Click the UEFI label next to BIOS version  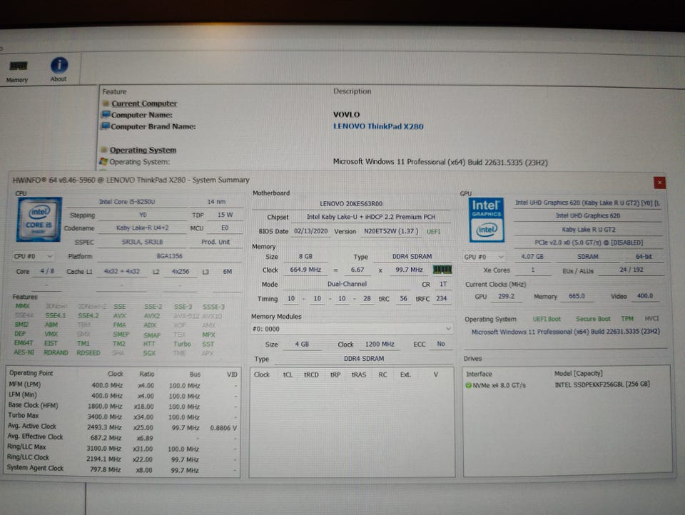433,232
